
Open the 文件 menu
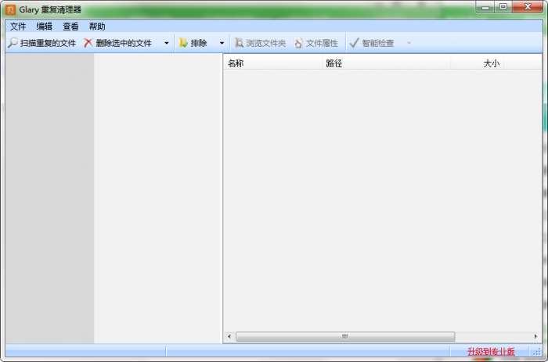pyautogui.click(x=18, y=27)
